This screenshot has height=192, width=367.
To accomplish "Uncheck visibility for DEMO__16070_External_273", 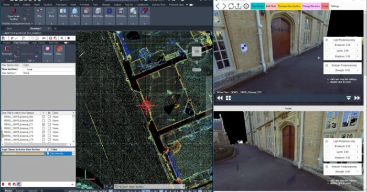I will tap(44, 132).
